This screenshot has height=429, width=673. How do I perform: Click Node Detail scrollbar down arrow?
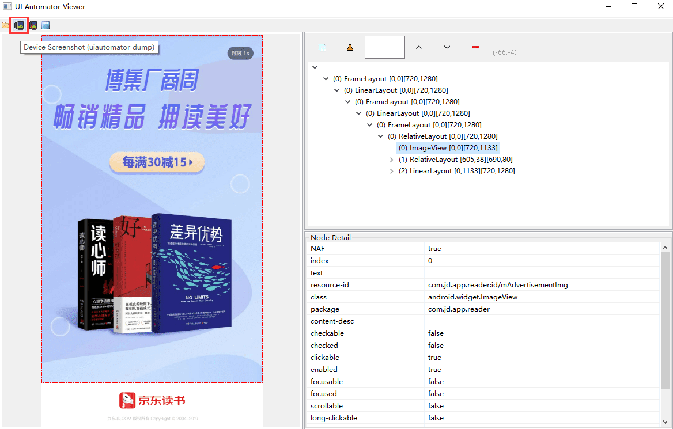pyautogui.click(x=665, y=422)
